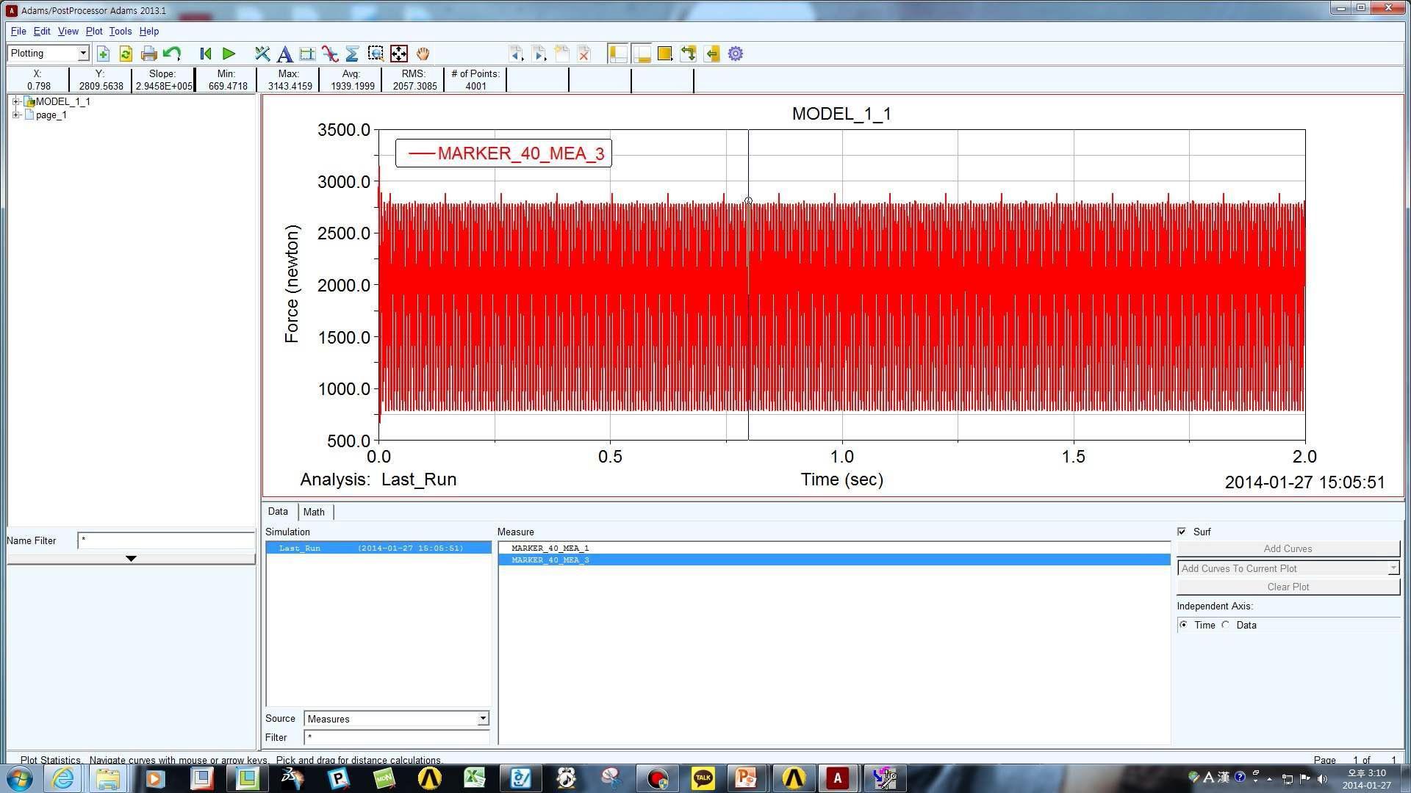Click the Previous page icon

tap(516, 54)
